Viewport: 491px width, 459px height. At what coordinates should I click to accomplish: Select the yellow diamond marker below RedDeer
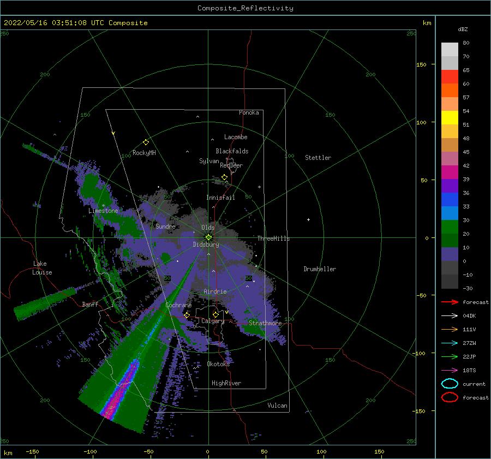tap(225, 177)
